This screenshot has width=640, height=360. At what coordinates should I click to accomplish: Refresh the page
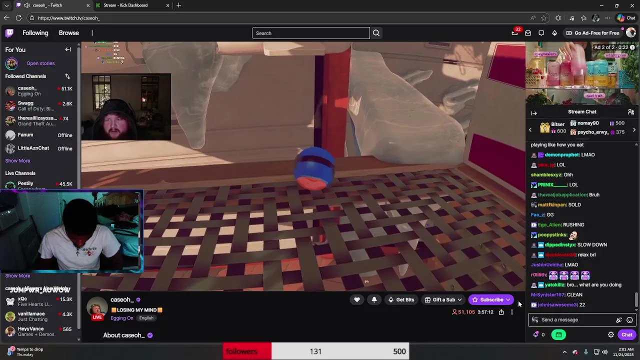18,18
